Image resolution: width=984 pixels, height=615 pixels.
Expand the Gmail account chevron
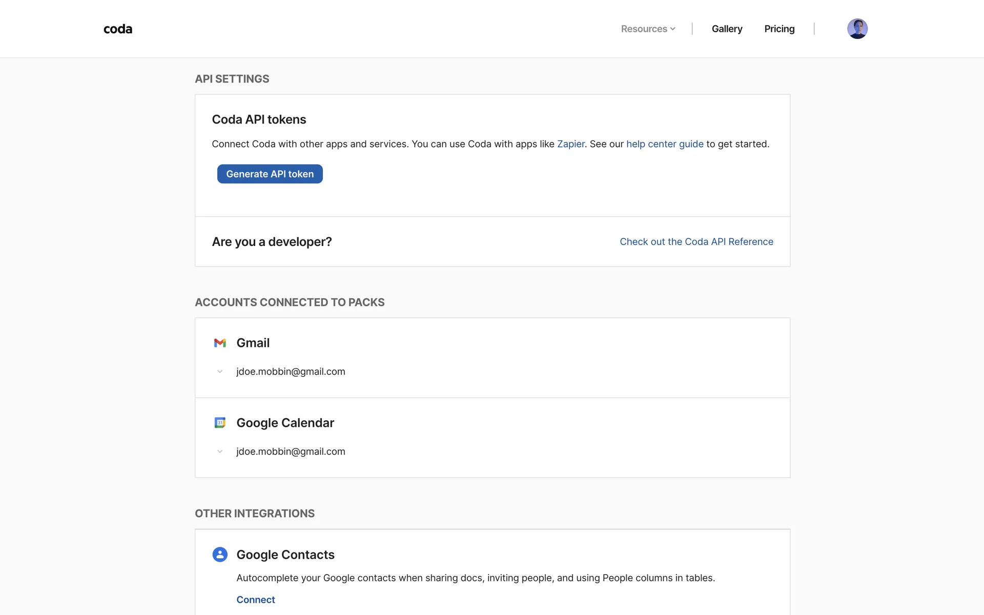point(220,372)
